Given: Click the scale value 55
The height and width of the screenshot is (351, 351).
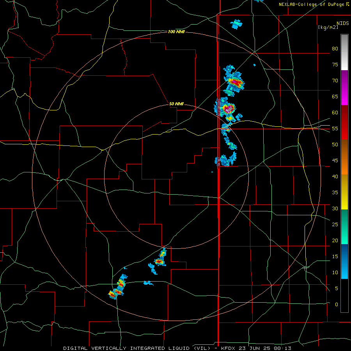Looking at the screenshot, I should (335, 128).
